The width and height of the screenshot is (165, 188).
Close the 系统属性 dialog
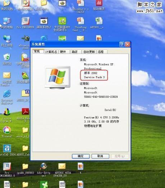coord(128,44)
